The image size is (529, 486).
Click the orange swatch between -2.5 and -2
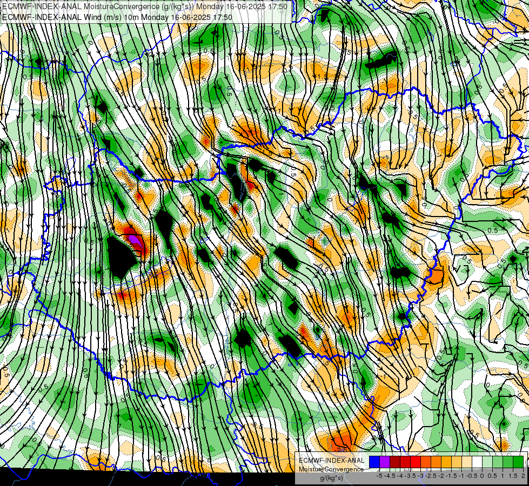coord(436,462)
